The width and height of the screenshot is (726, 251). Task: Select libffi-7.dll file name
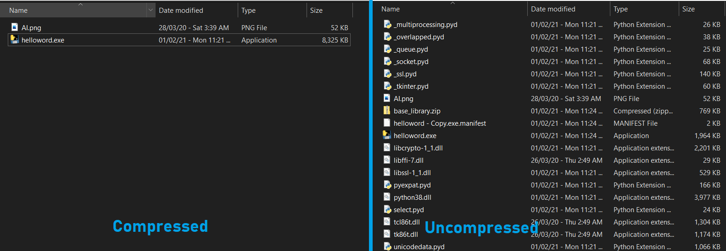point(408,160)
